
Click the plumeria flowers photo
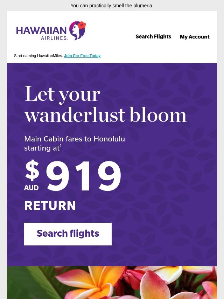112,283
